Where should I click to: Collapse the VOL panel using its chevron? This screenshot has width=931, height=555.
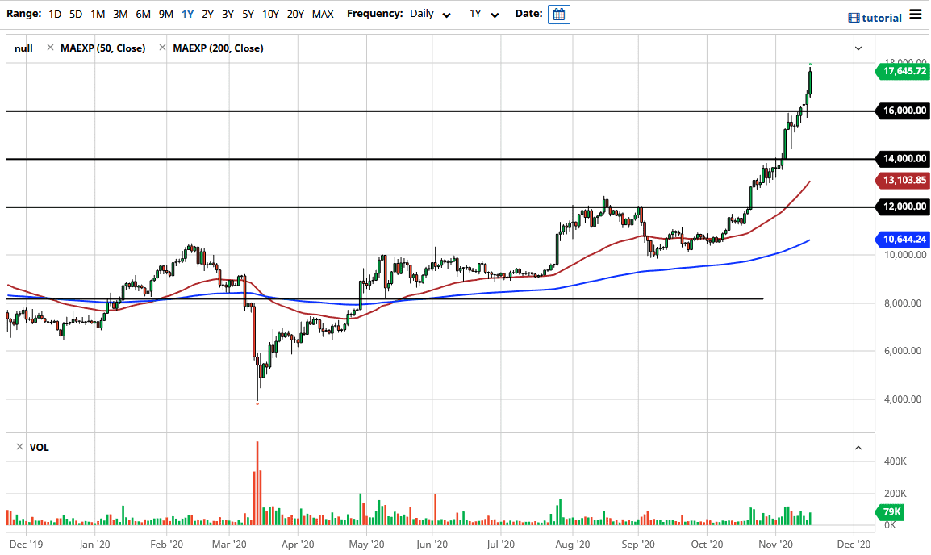858,447
